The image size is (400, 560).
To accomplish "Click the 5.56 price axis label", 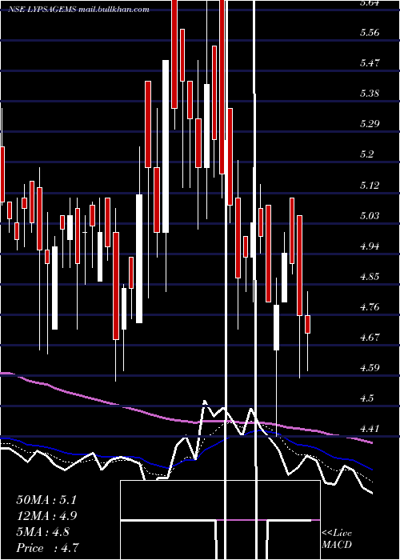I will click(370, 33).
